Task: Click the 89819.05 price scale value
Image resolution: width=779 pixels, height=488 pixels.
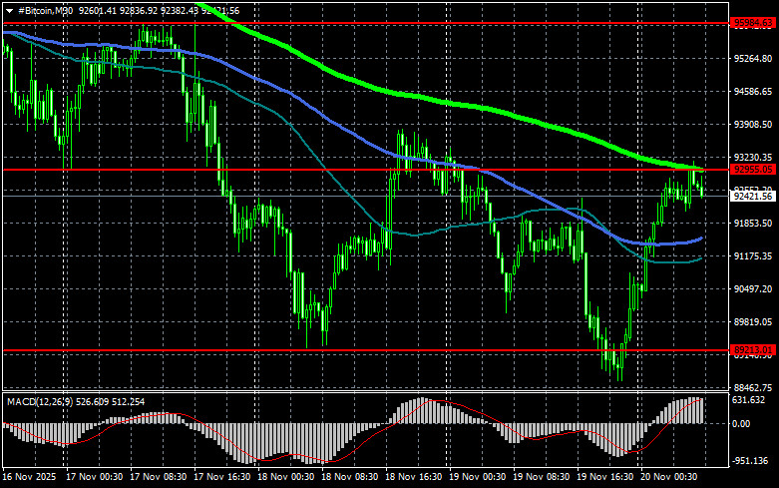Action: (753, 322)
